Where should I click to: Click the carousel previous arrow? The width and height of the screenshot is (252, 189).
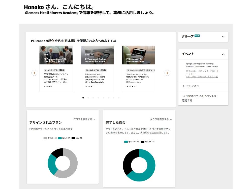[x=35, y=73]
